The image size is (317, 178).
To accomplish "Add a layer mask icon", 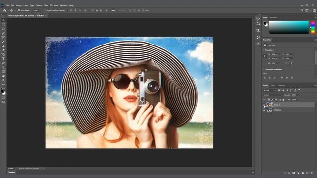I will 294,173.
